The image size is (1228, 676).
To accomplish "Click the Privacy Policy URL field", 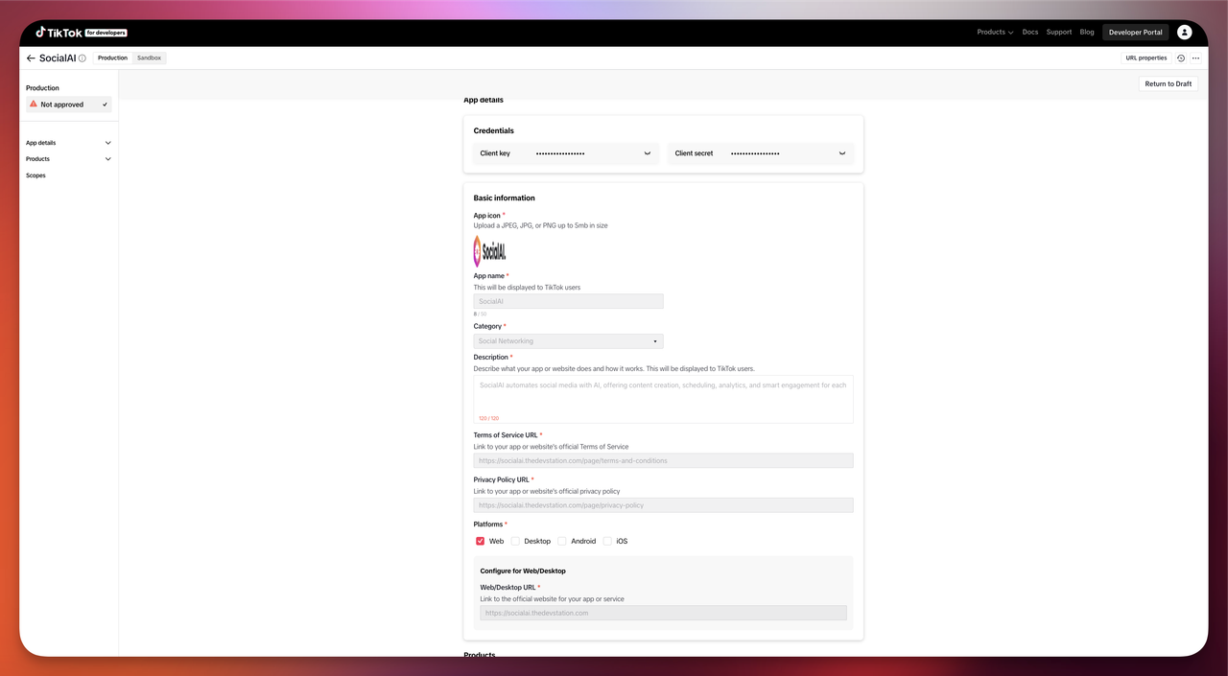I will [663, 505].
